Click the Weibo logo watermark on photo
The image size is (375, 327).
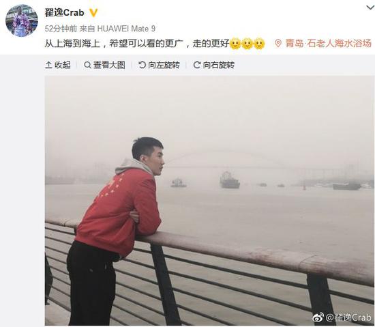coord(318,317)
